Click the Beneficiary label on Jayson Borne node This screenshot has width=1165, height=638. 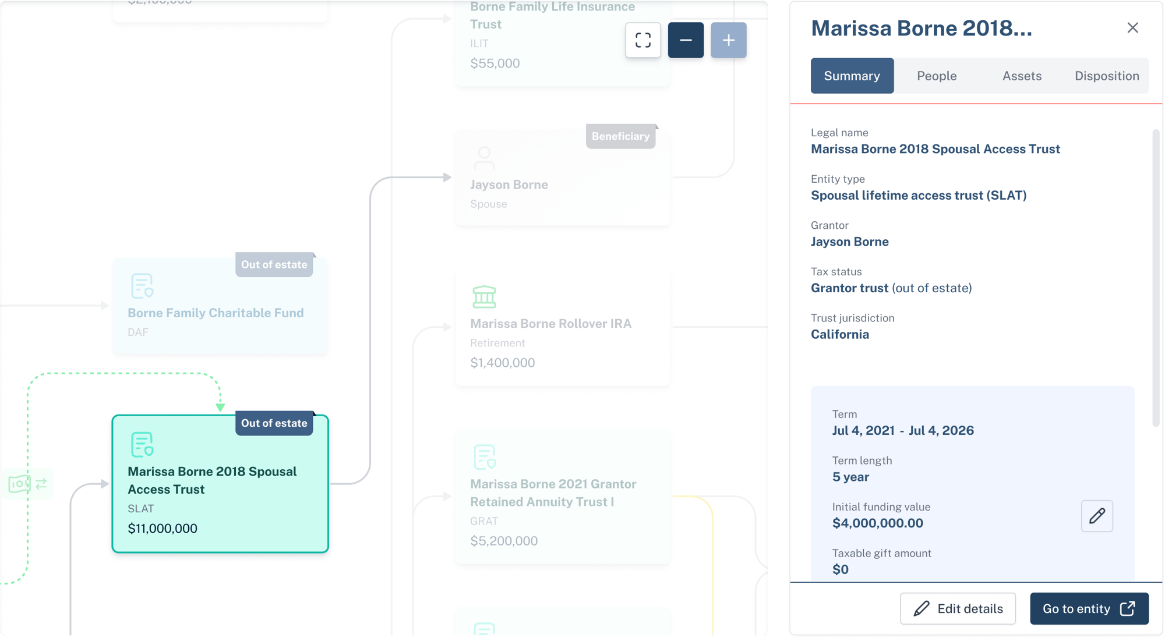click(x=621, y=135)
